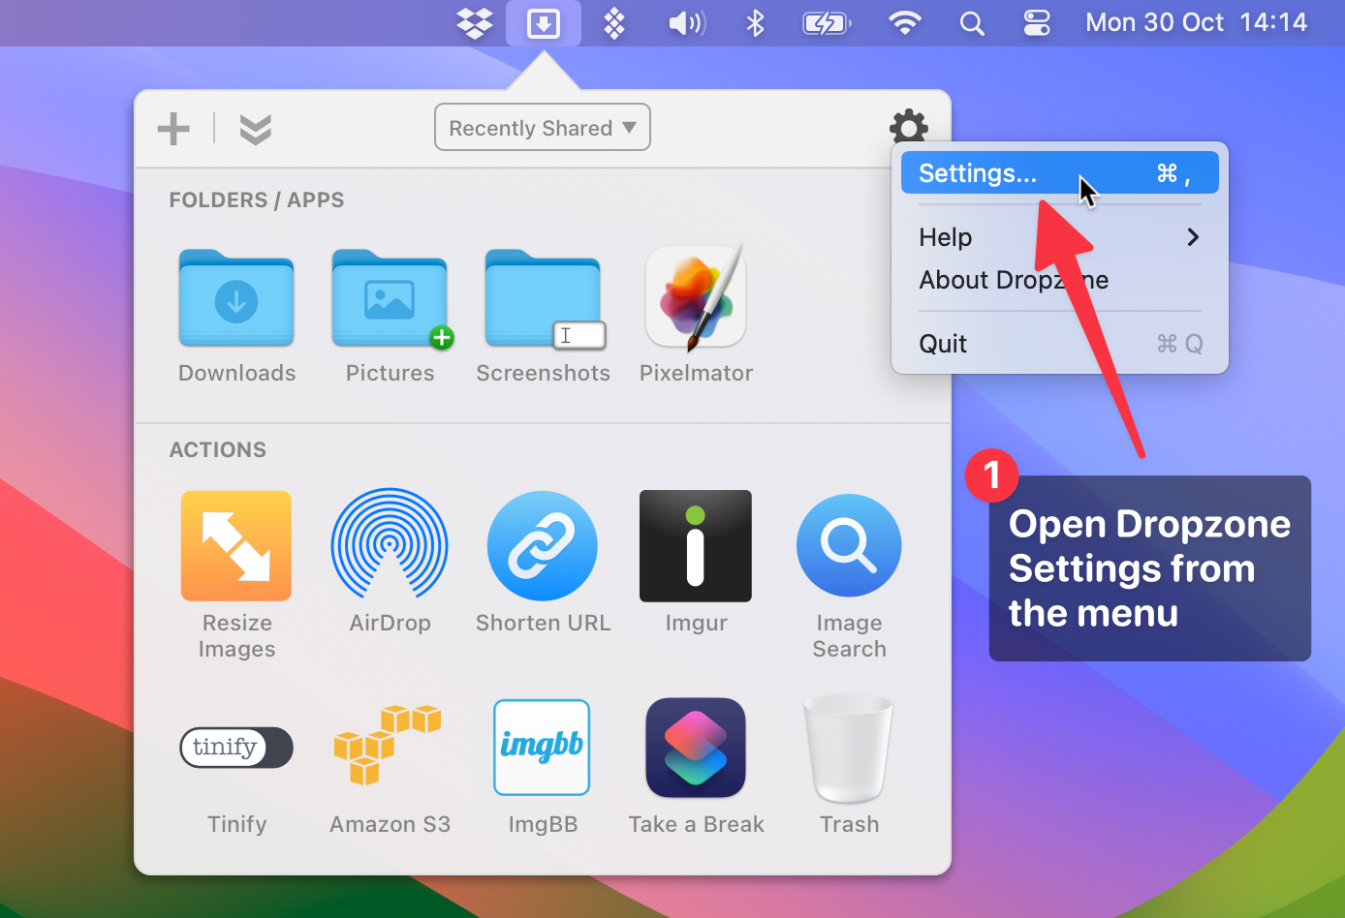Click the diamond-pattern menu bar icon
Screen dimensions: 1345x918
pyautogui.click(x=614, y=23)
